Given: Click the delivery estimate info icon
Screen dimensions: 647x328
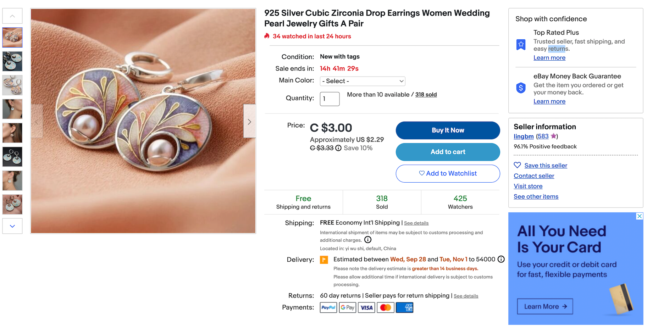Looking at the screenshot, I should pyautogui.click(x=501, y=259).
